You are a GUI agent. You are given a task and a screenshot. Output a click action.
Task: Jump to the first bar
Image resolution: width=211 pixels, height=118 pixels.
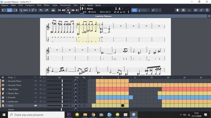click(59, 10)
